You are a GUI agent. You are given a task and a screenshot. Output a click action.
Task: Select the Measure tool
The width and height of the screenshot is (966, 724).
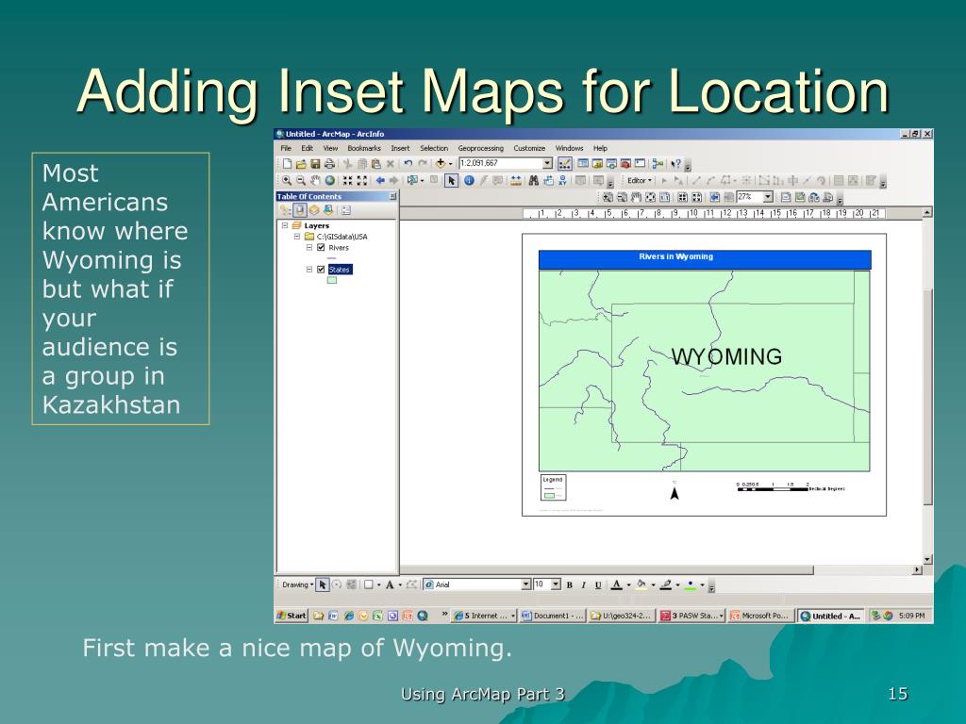[516, 180]
